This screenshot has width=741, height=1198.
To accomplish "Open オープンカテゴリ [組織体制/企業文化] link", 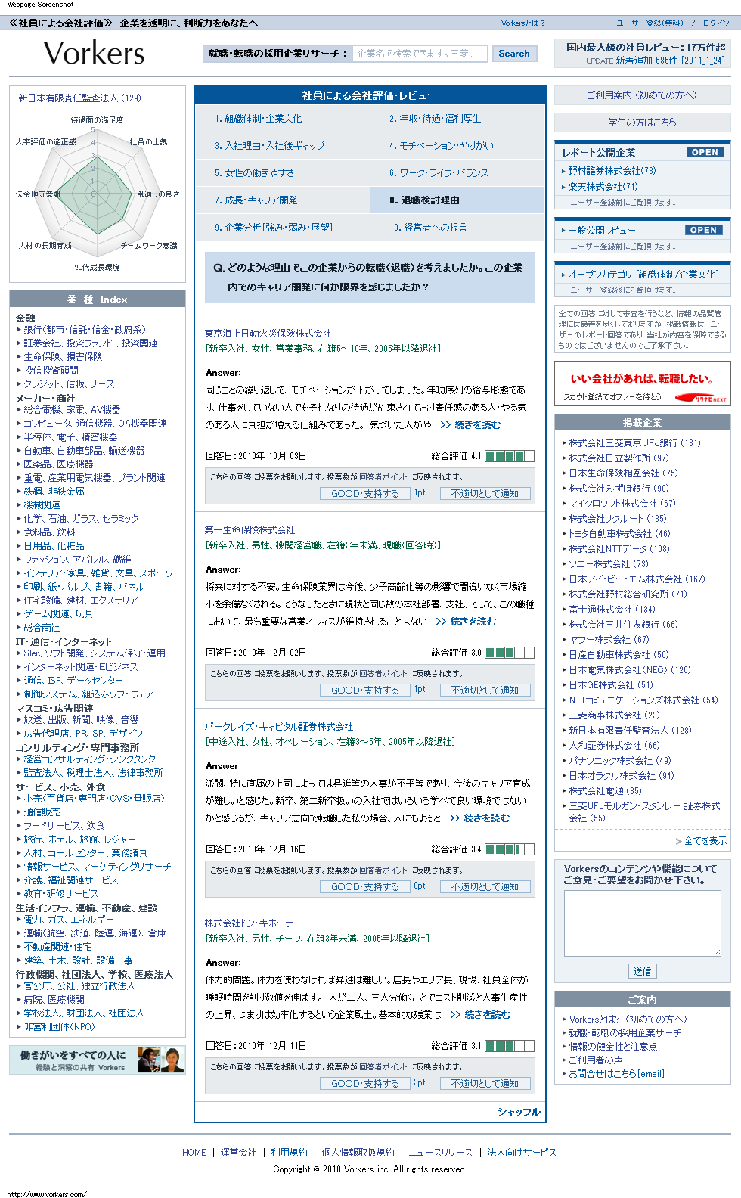I will (x=643, y=275).
